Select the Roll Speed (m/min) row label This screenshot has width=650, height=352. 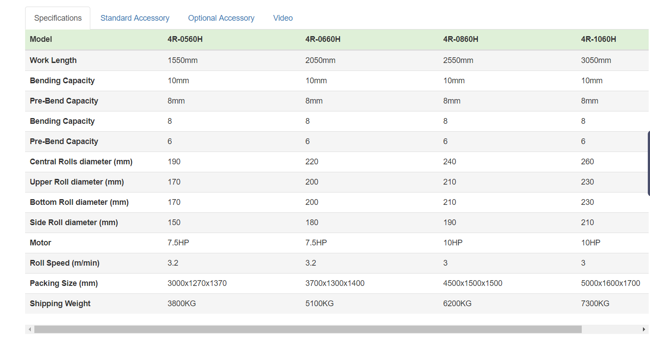tap(65, 263)
